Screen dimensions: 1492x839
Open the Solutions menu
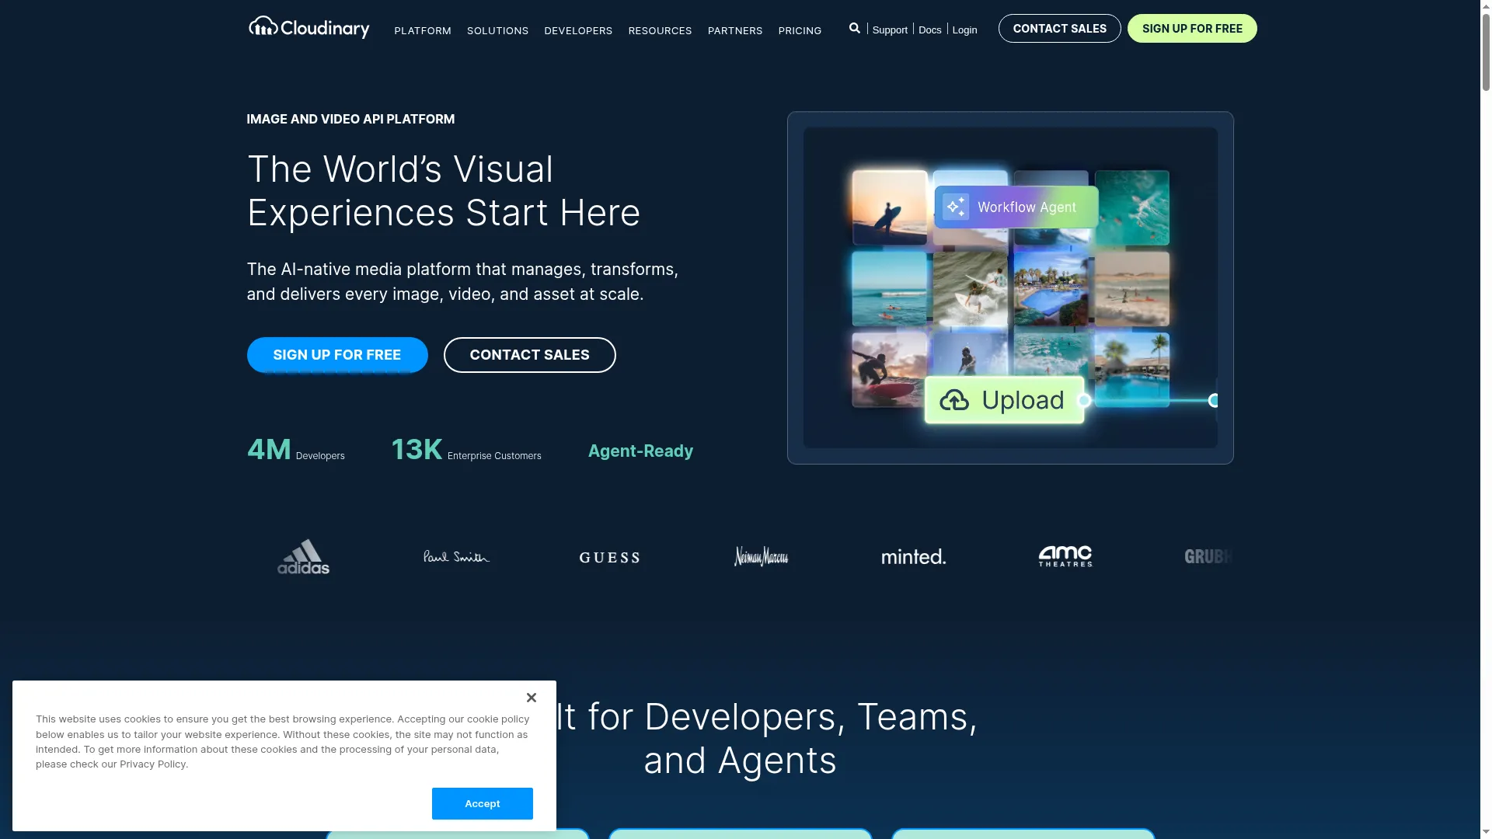tap(497, 30)
